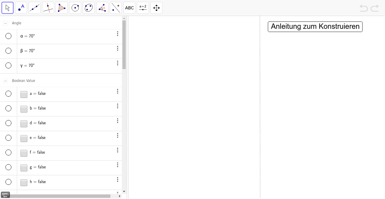
Task: Check the box for f = false
Action: 24,153
